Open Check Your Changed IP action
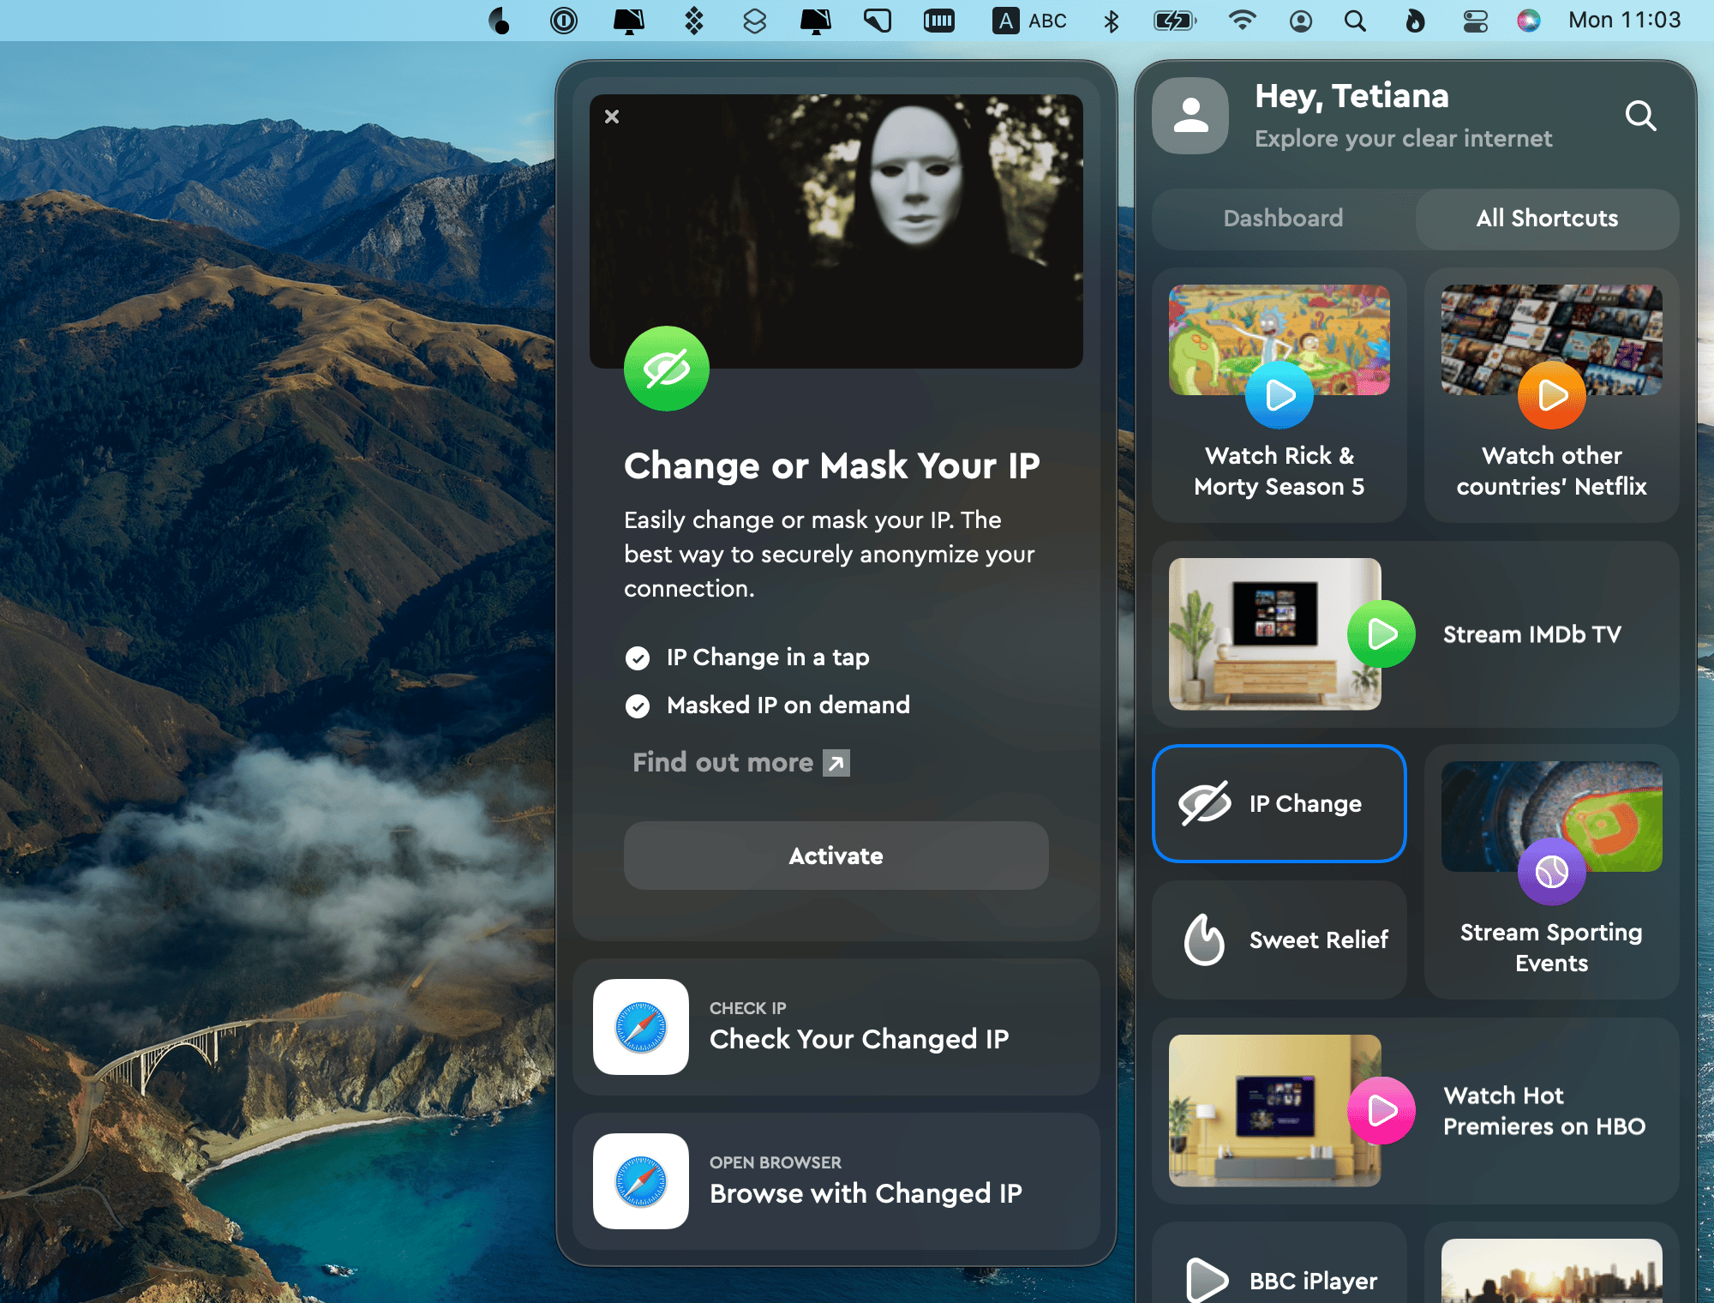 coord(836,1027)
